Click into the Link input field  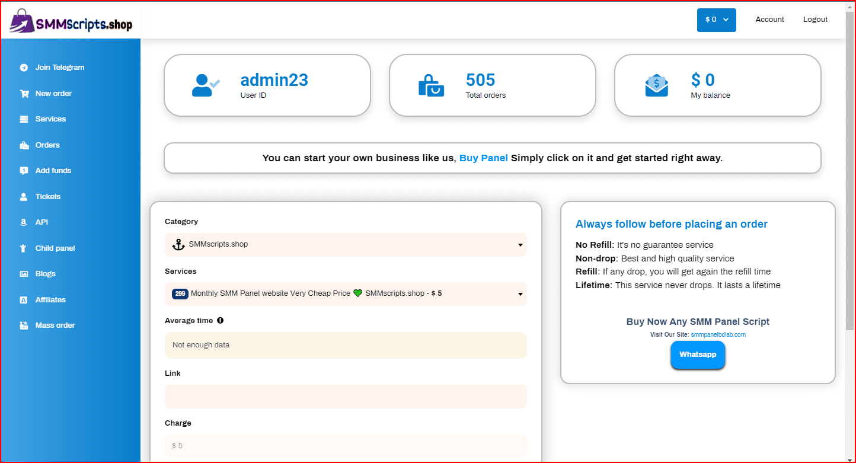[x=346, y=397]
